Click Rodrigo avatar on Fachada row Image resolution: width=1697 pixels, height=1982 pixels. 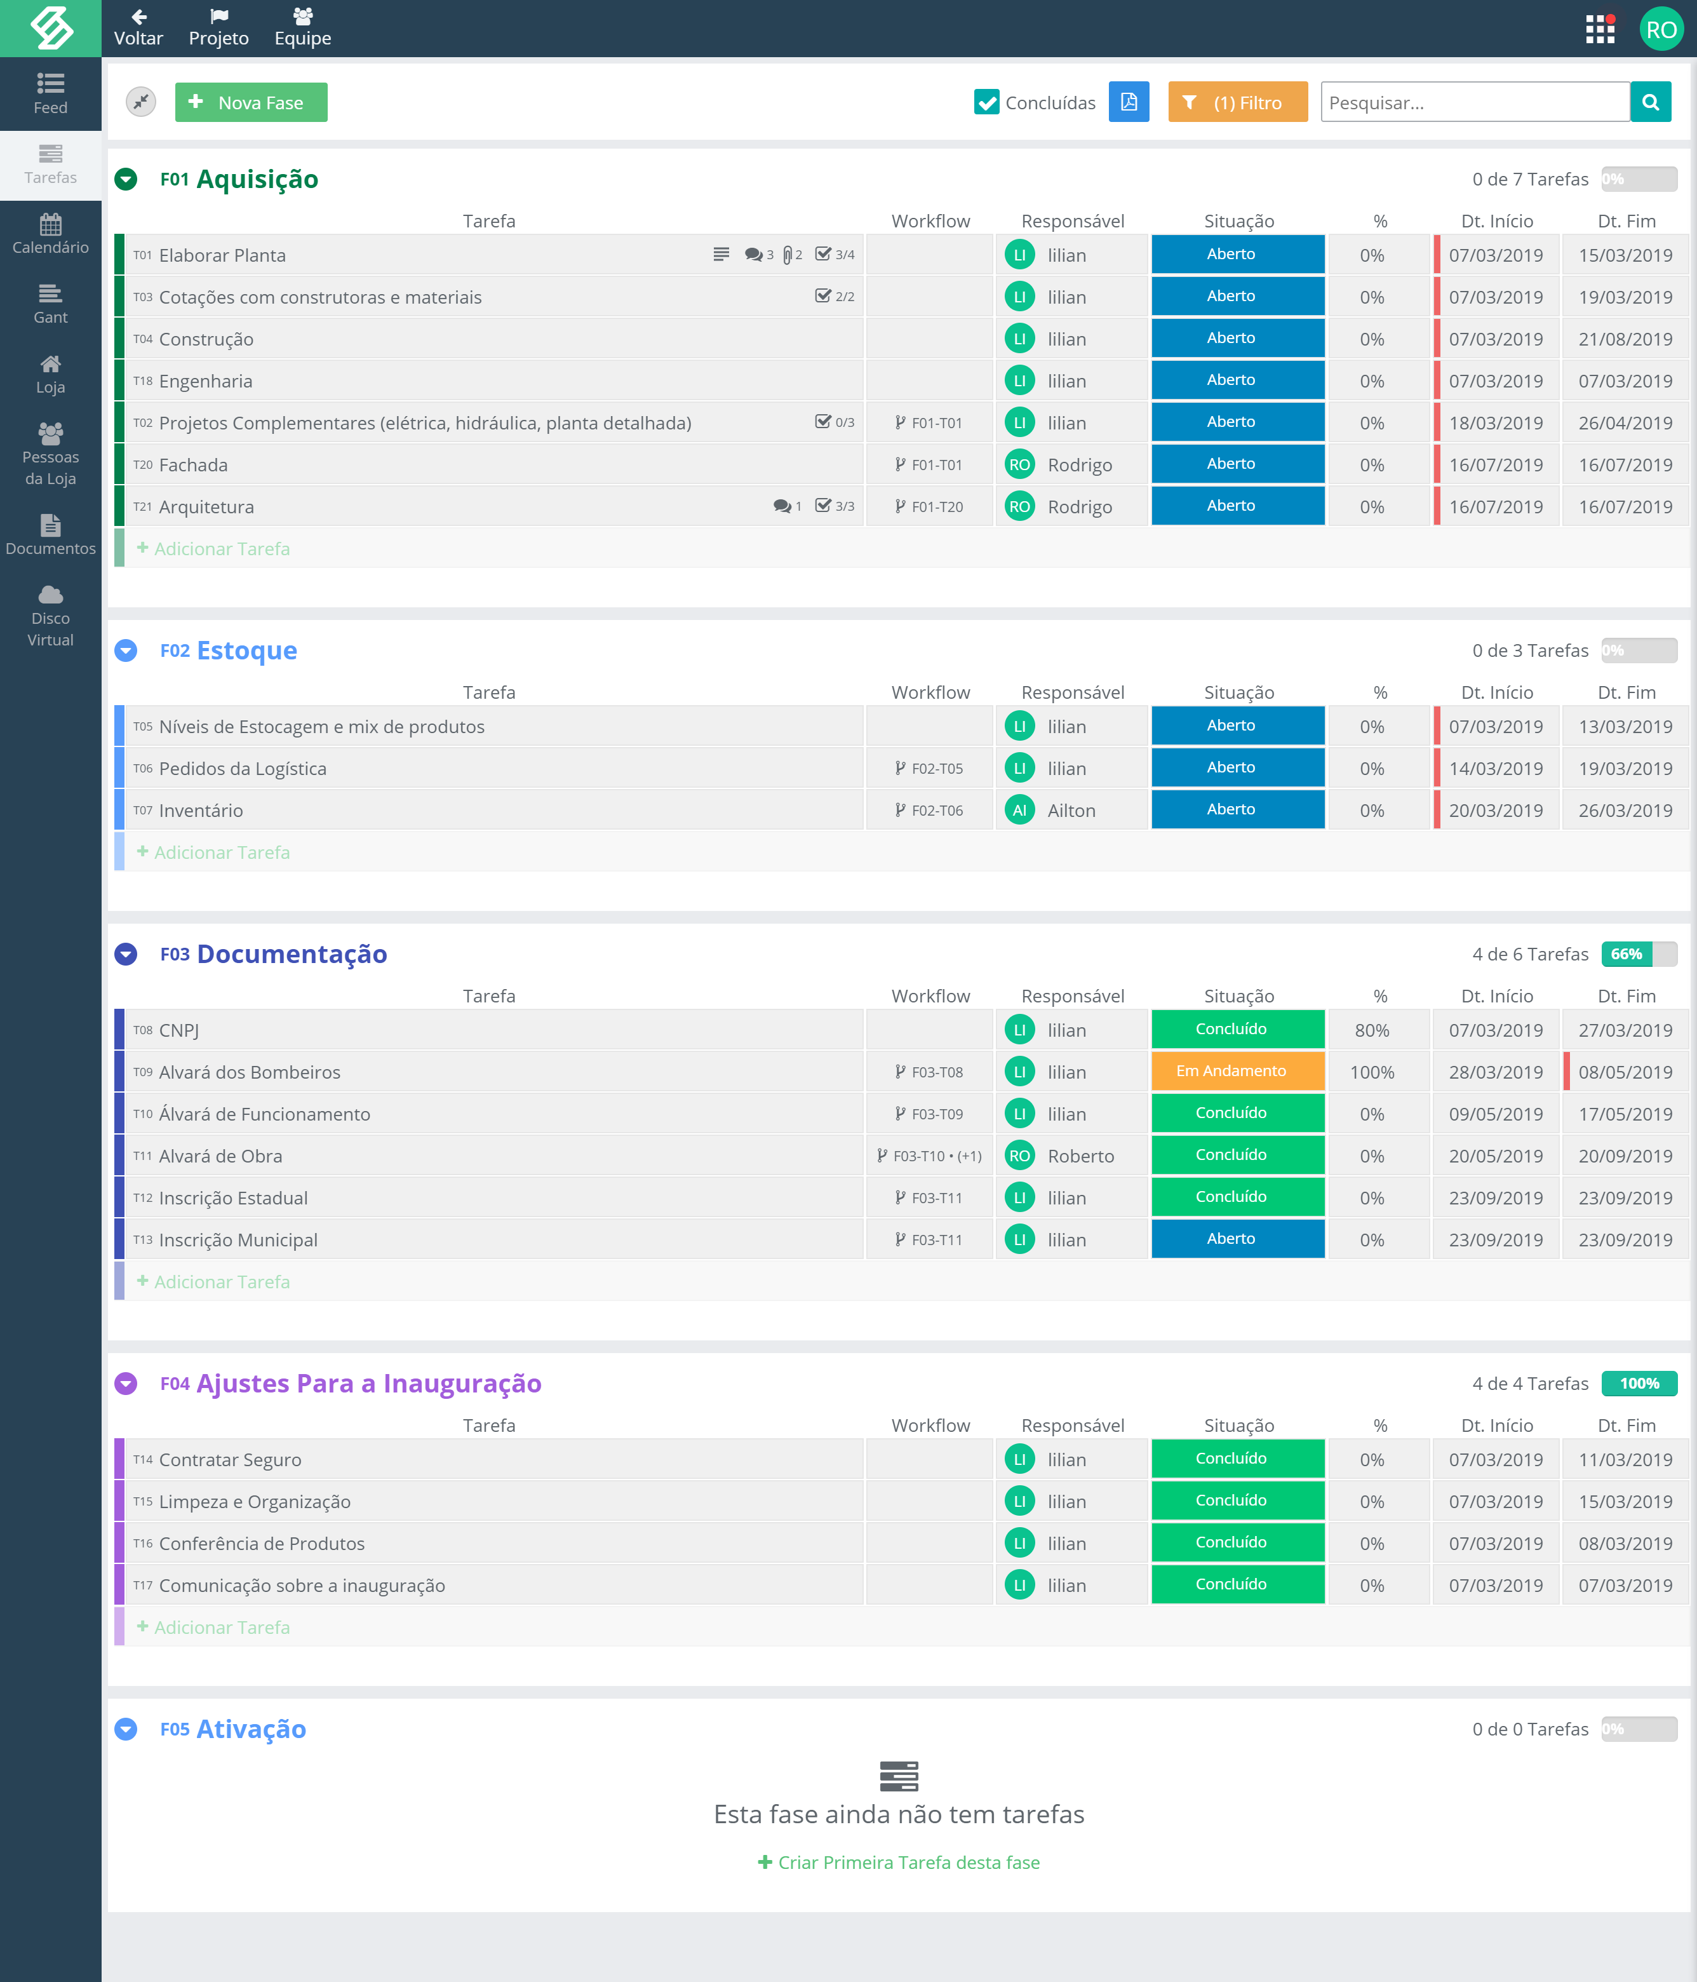click(x=1020, y=465)
